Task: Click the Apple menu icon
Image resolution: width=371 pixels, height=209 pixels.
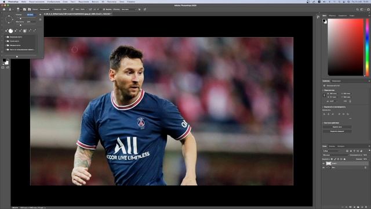Action: [4, 2]
